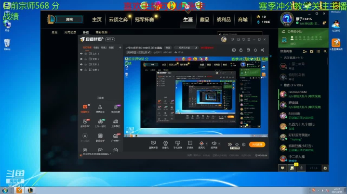Select the 场景3 scene tab

(111, 48)
